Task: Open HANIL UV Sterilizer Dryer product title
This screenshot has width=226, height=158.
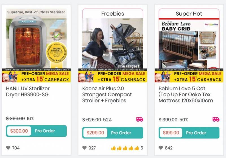Action: click(x=28, y=91)
